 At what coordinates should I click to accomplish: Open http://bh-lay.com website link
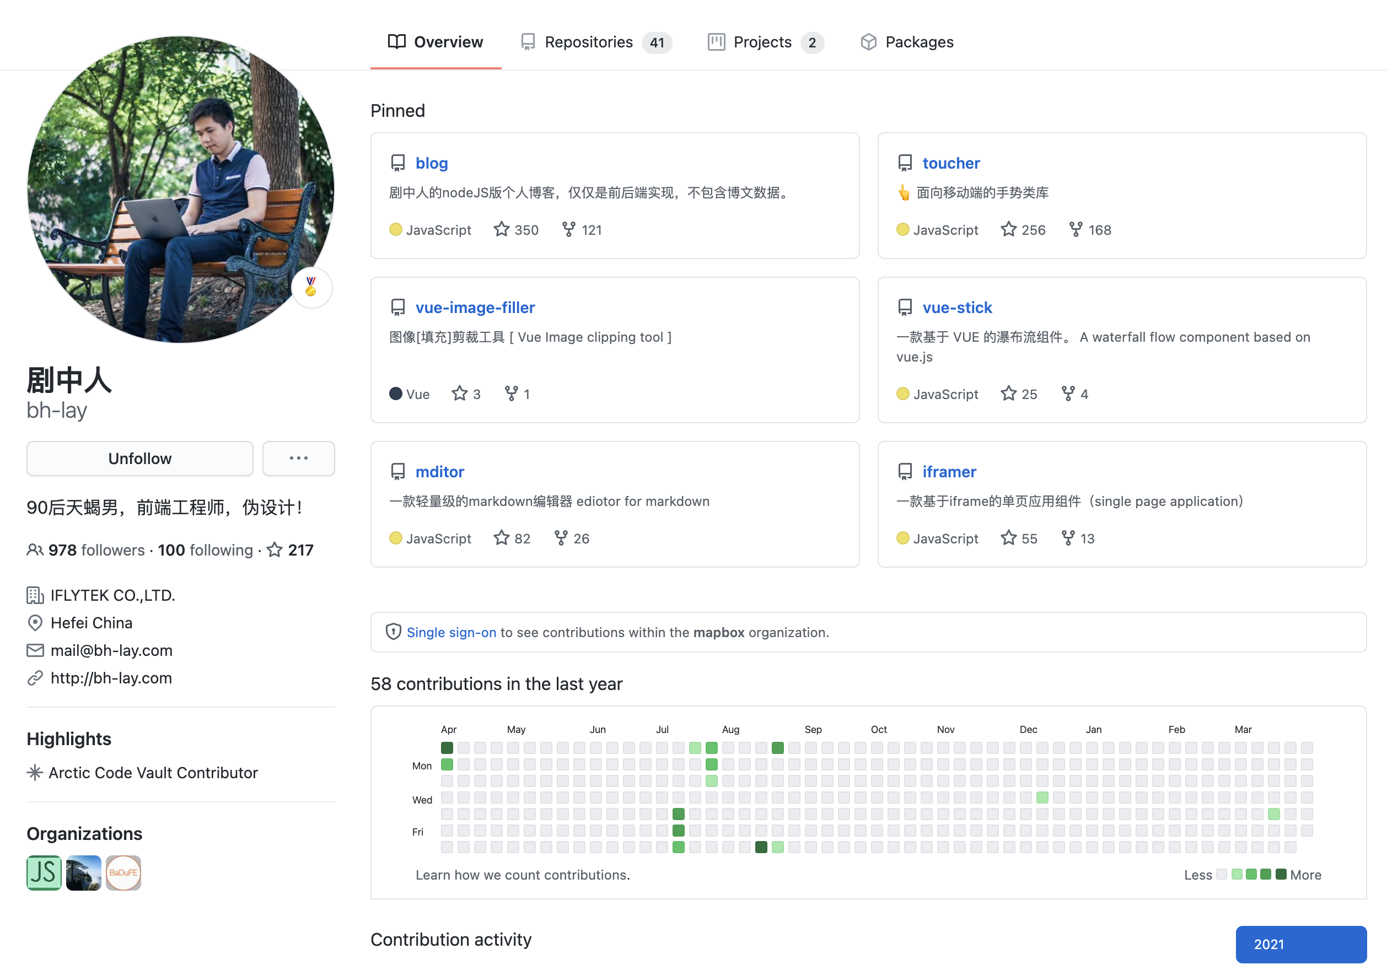111,678
